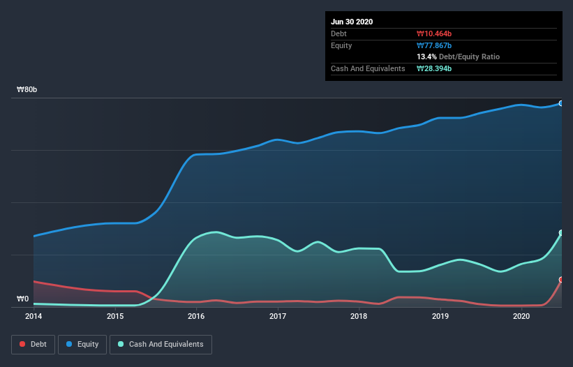The height and width of the screenshot is (367, 573).
Task: Click the 2015 x-axis label
Action: (115, 316)
